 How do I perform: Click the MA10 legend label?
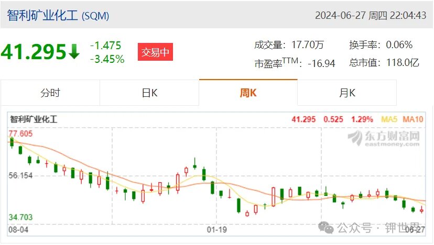pos(413,119)
